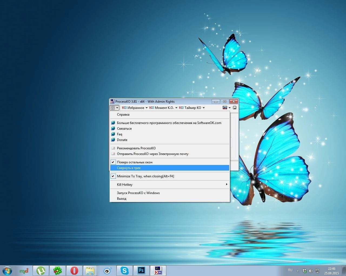This screenshot has width=346, height=276.
Task: Open the blue eye app on taskbar
Action: 107,271
